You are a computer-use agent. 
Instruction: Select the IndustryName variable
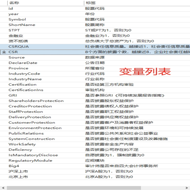(x=25, y=79)
